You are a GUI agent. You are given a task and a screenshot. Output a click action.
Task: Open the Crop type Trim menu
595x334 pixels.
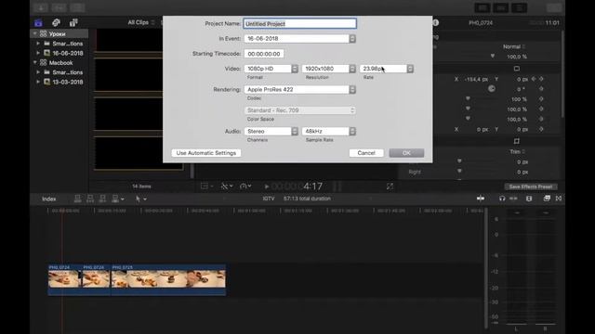tap(517, 151)
